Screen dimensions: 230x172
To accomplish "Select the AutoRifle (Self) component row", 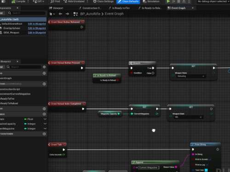I will (x=23, y=19).
